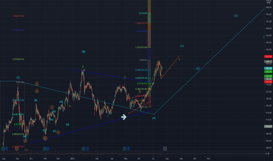Open the upcoming earnings marker after July
The width and height of the screenshot is (273, 161).
(x=165, y=148)
